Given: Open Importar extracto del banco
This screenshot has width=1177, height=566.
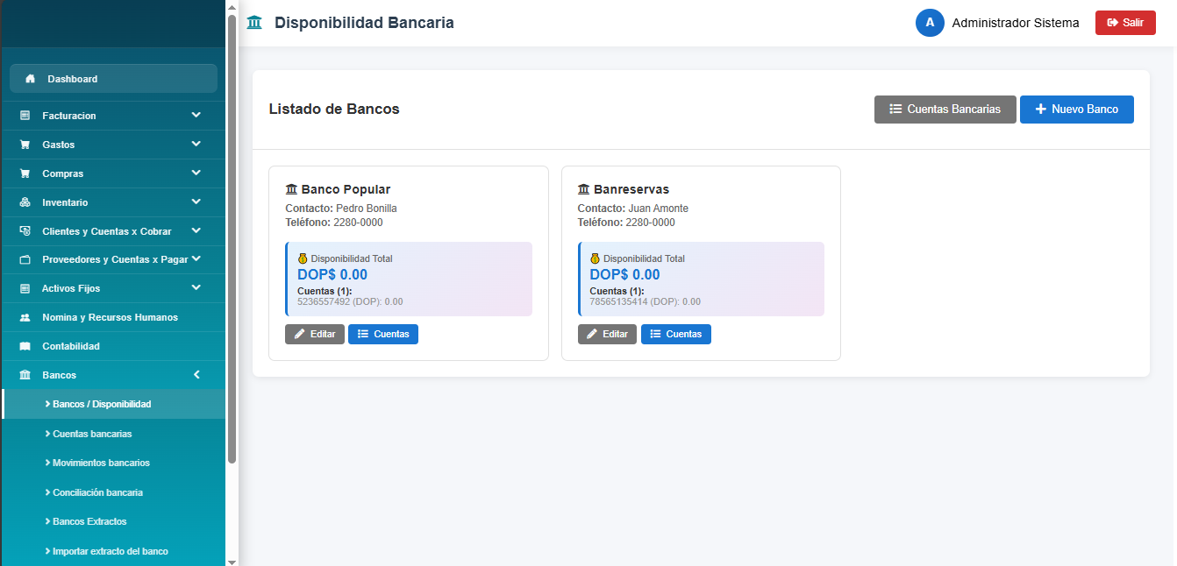Looking at the screenshot, I should (110, 551).
